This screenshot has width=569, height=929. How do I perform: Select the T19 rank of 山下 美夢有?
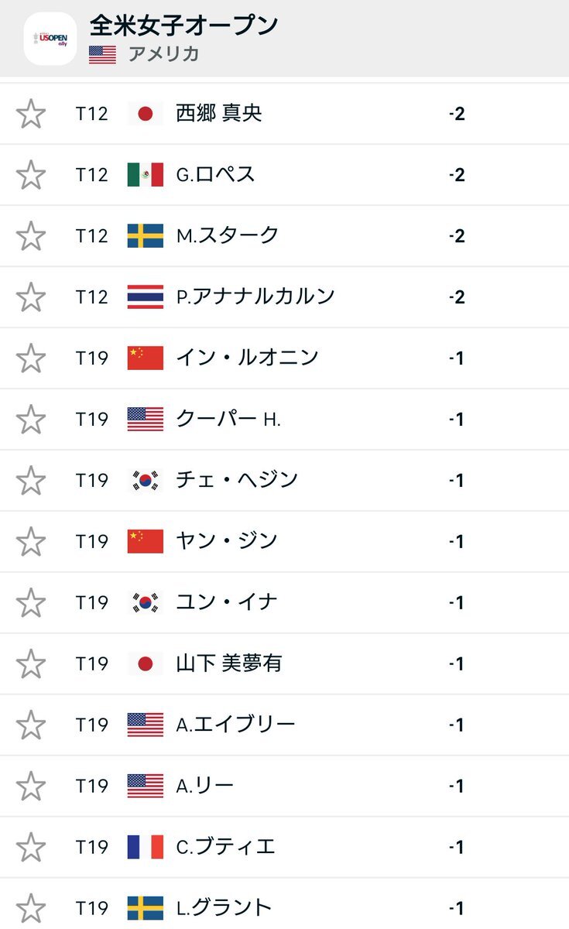(92, 663)
